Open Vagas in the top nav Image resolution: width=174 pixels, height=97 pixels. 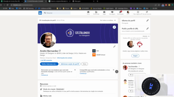click(104, 13)
